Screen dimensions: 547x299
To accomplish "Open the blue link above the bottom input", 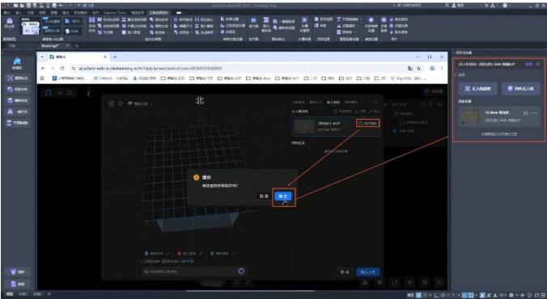I will pyautogui.click(x=188, y=261).
